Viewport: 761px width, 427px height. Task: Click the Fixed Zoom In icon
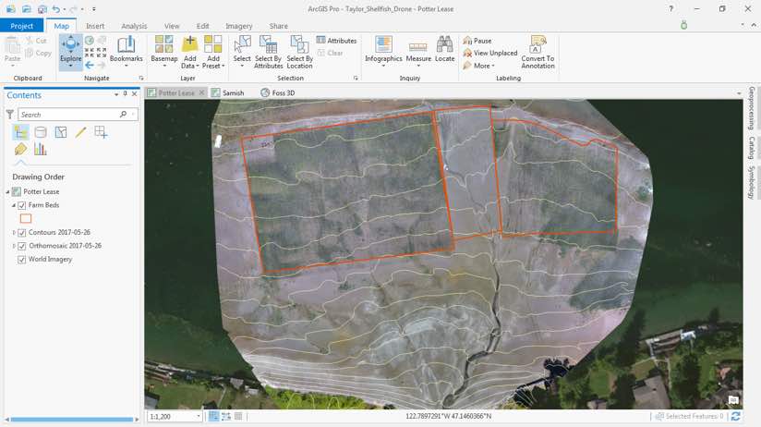tap(90, 53)
